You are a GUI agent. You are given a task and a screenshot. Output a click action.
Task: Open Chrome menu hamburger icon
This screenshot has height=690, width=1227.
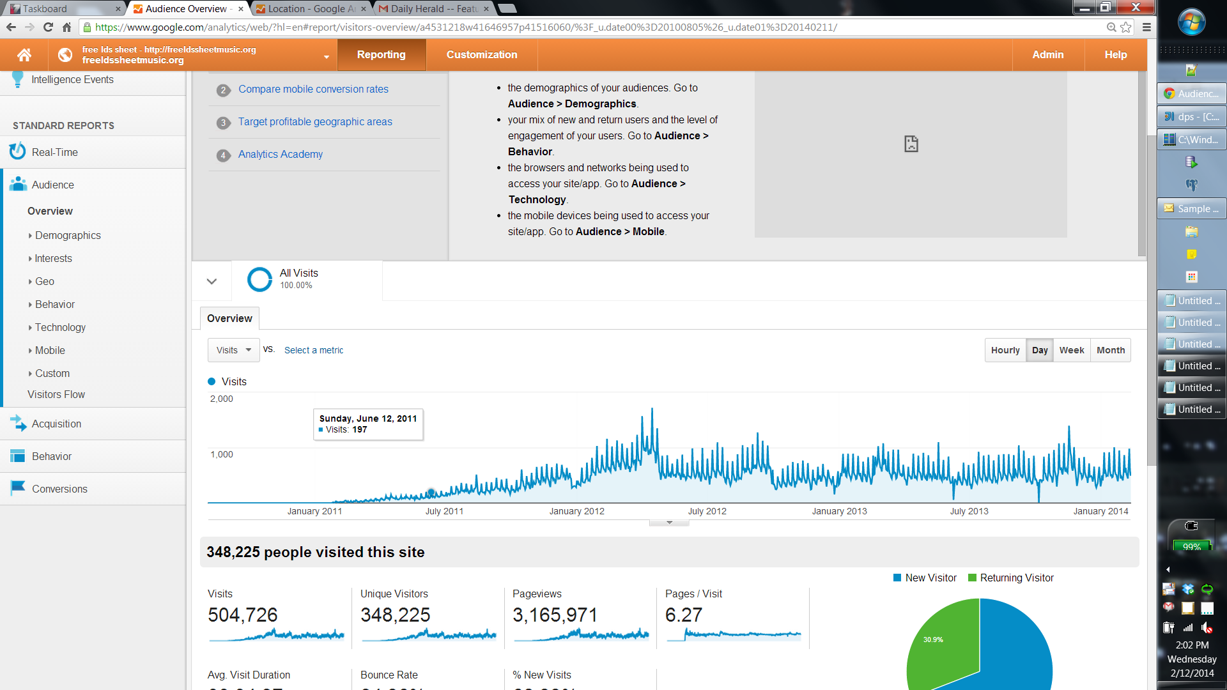(x=1146, y=27)
